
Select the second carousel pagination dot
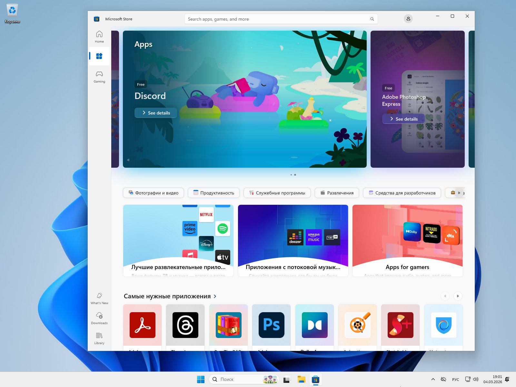(295, 174)
